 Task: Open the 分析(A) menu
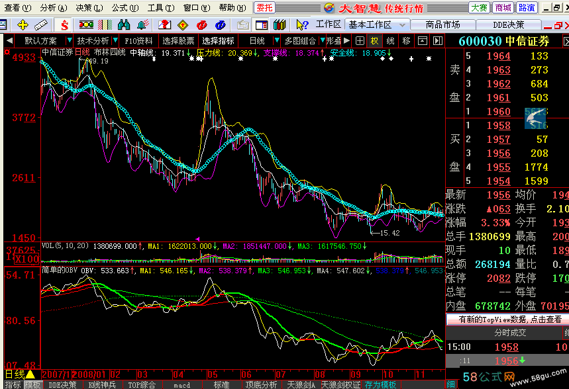click(x=54, y=8)
